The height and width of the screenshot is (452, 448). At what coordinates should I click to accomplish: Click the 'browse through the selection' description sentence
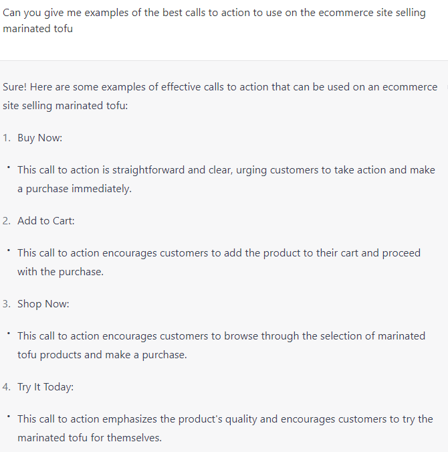[221, 345]
